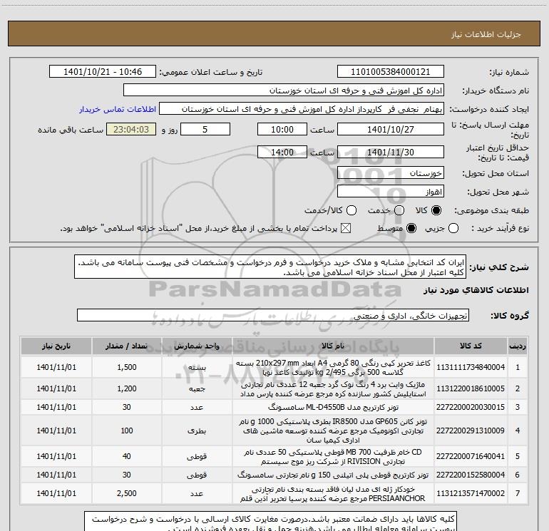The height and width of the screenshot is (531, 549).
Task: Click quantity 40 in row 5
Action: (x=127, y=456)
